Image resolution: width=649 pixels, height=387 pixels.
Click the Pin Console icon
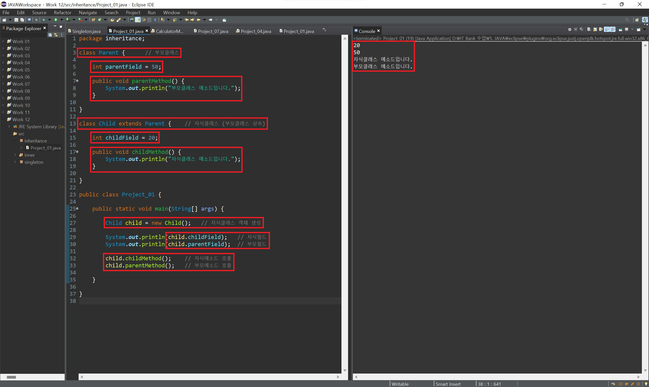621,29
